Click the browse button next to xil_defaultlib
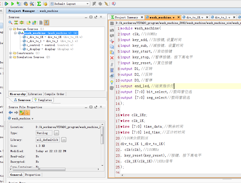This screenshot has height=183, width=241. pos(64,140)
